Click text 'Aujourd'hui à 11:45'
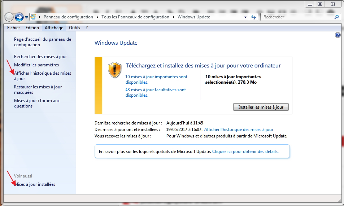The height and width of the screenshot is (206, 344). (185, 123)
